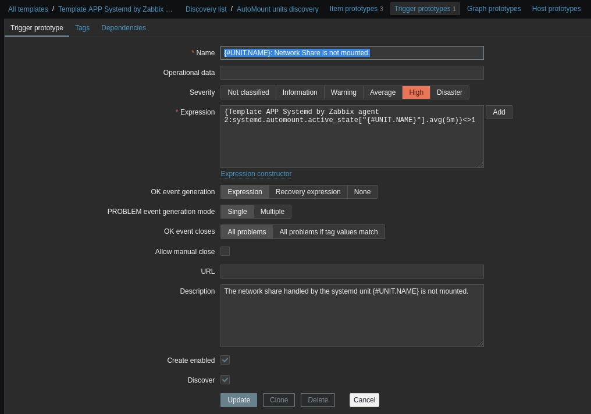The width and height of the screenshot is (591, 414).
Task: Switch to the Tags tab
Action: [x=82, y=28]
